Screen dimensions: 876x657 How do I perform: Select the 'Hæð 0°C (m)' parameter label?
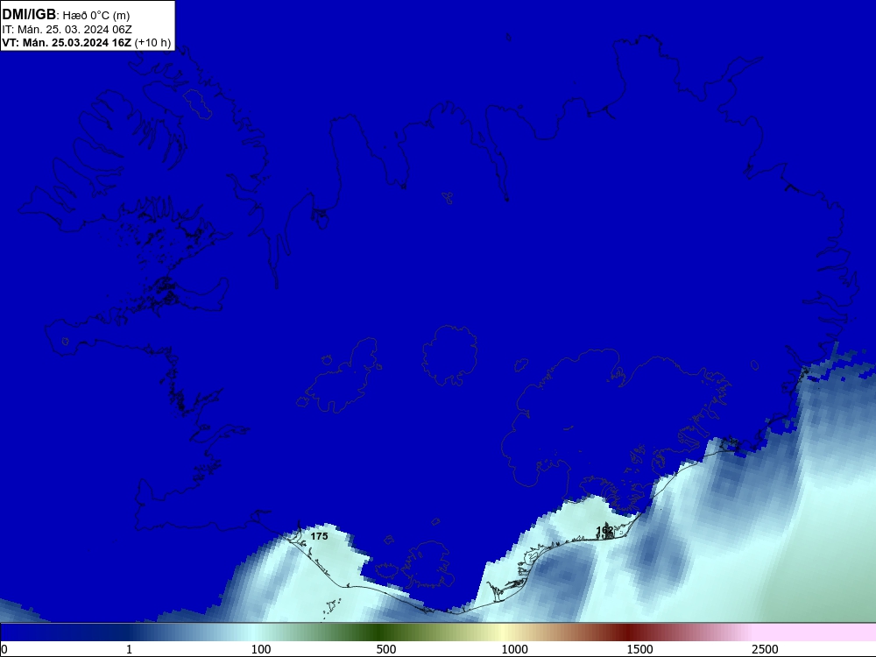(x=96, y=16)
